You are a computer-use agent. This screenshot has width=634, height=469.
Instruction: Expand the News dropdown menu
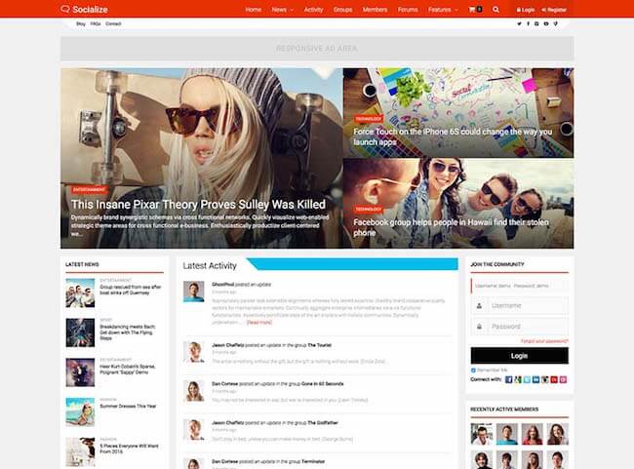(282, 10)
